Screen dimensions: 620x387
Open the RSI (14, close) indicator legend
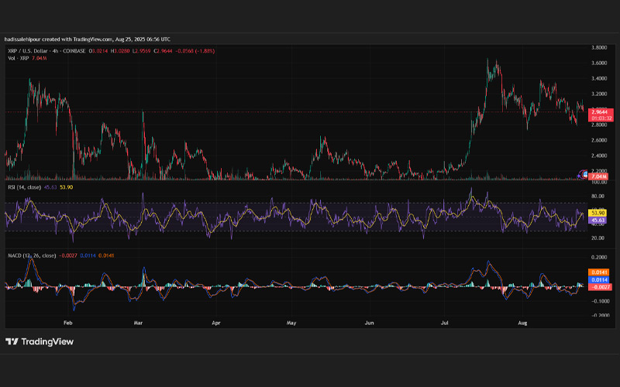(25, 187)
